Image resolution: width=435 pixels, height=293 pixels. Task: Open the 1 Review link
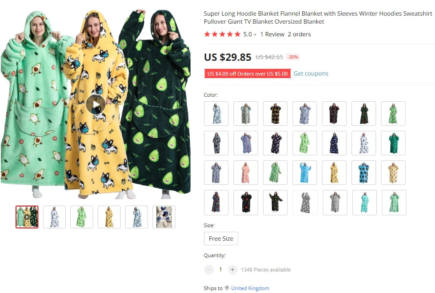272,34
